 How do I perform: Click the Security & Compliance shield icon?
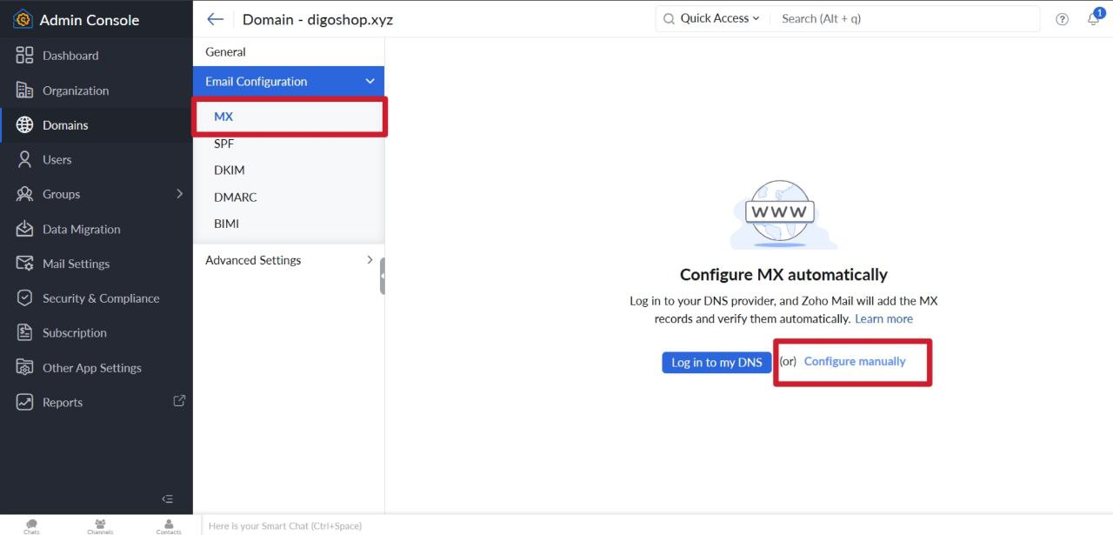pos(24,298)
